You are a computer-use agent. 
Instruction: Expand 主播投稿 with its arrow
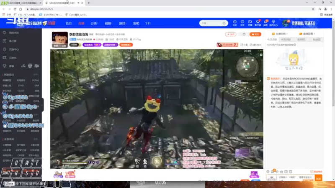point(280,34)
